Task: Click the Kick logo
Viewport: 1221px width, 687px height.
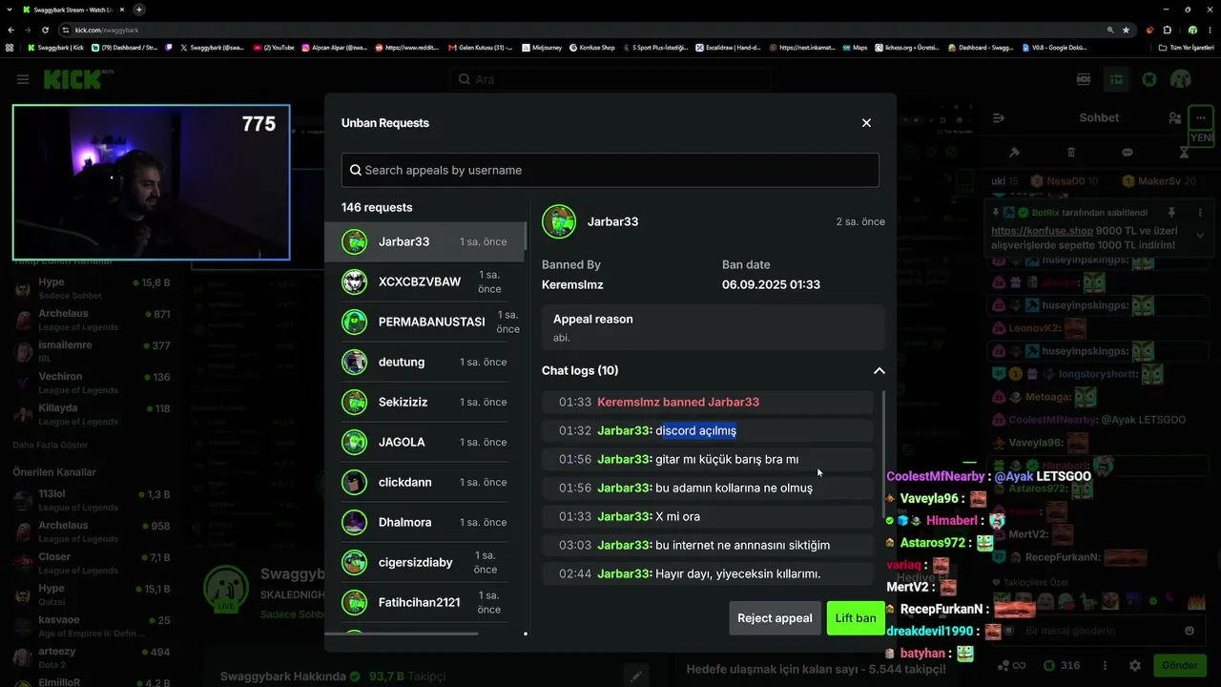Action: click(72, 79)
